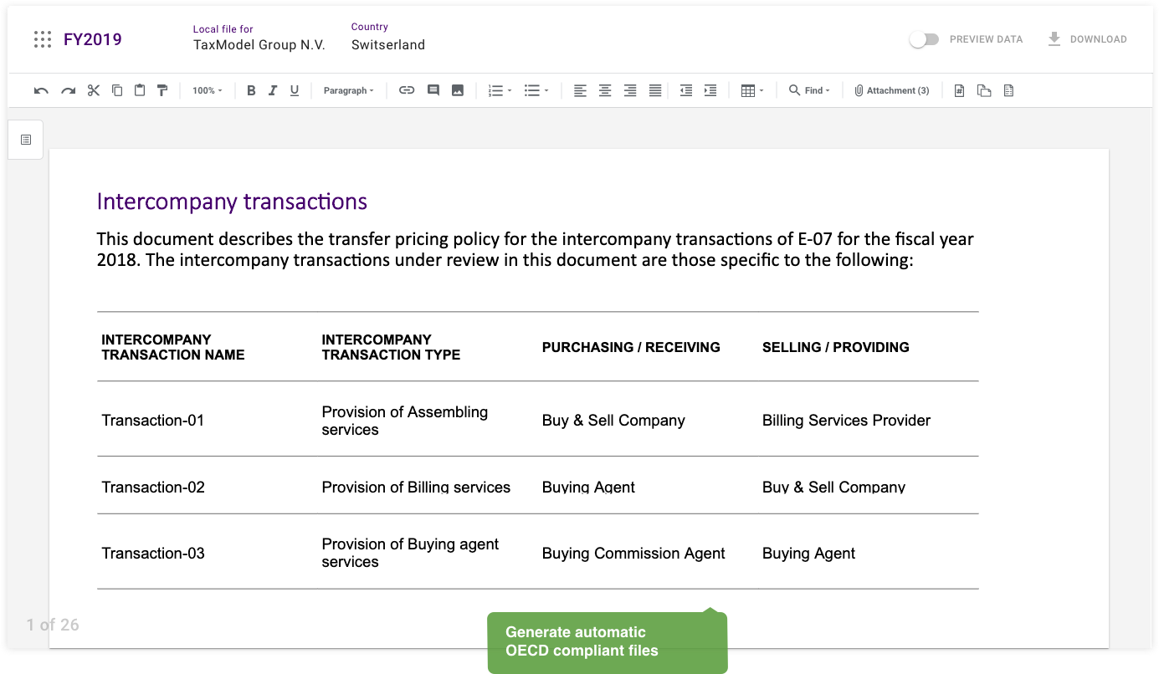Justify the text
Image resolution: width=1159 pixels, height=674 pixels.
tap(655, 90)
